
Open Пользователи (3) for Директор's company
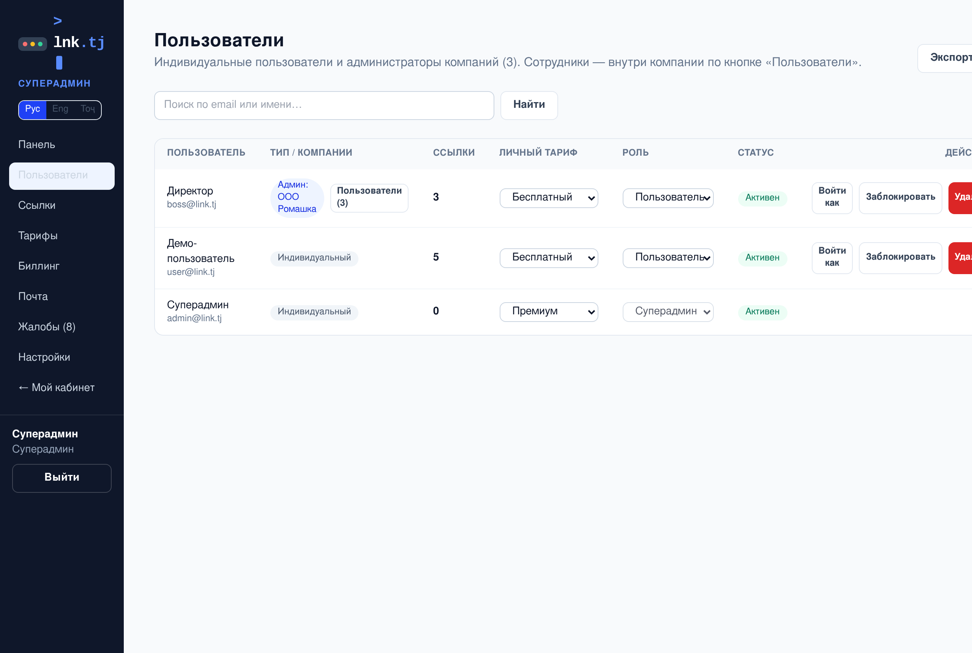tap(369, 197)
